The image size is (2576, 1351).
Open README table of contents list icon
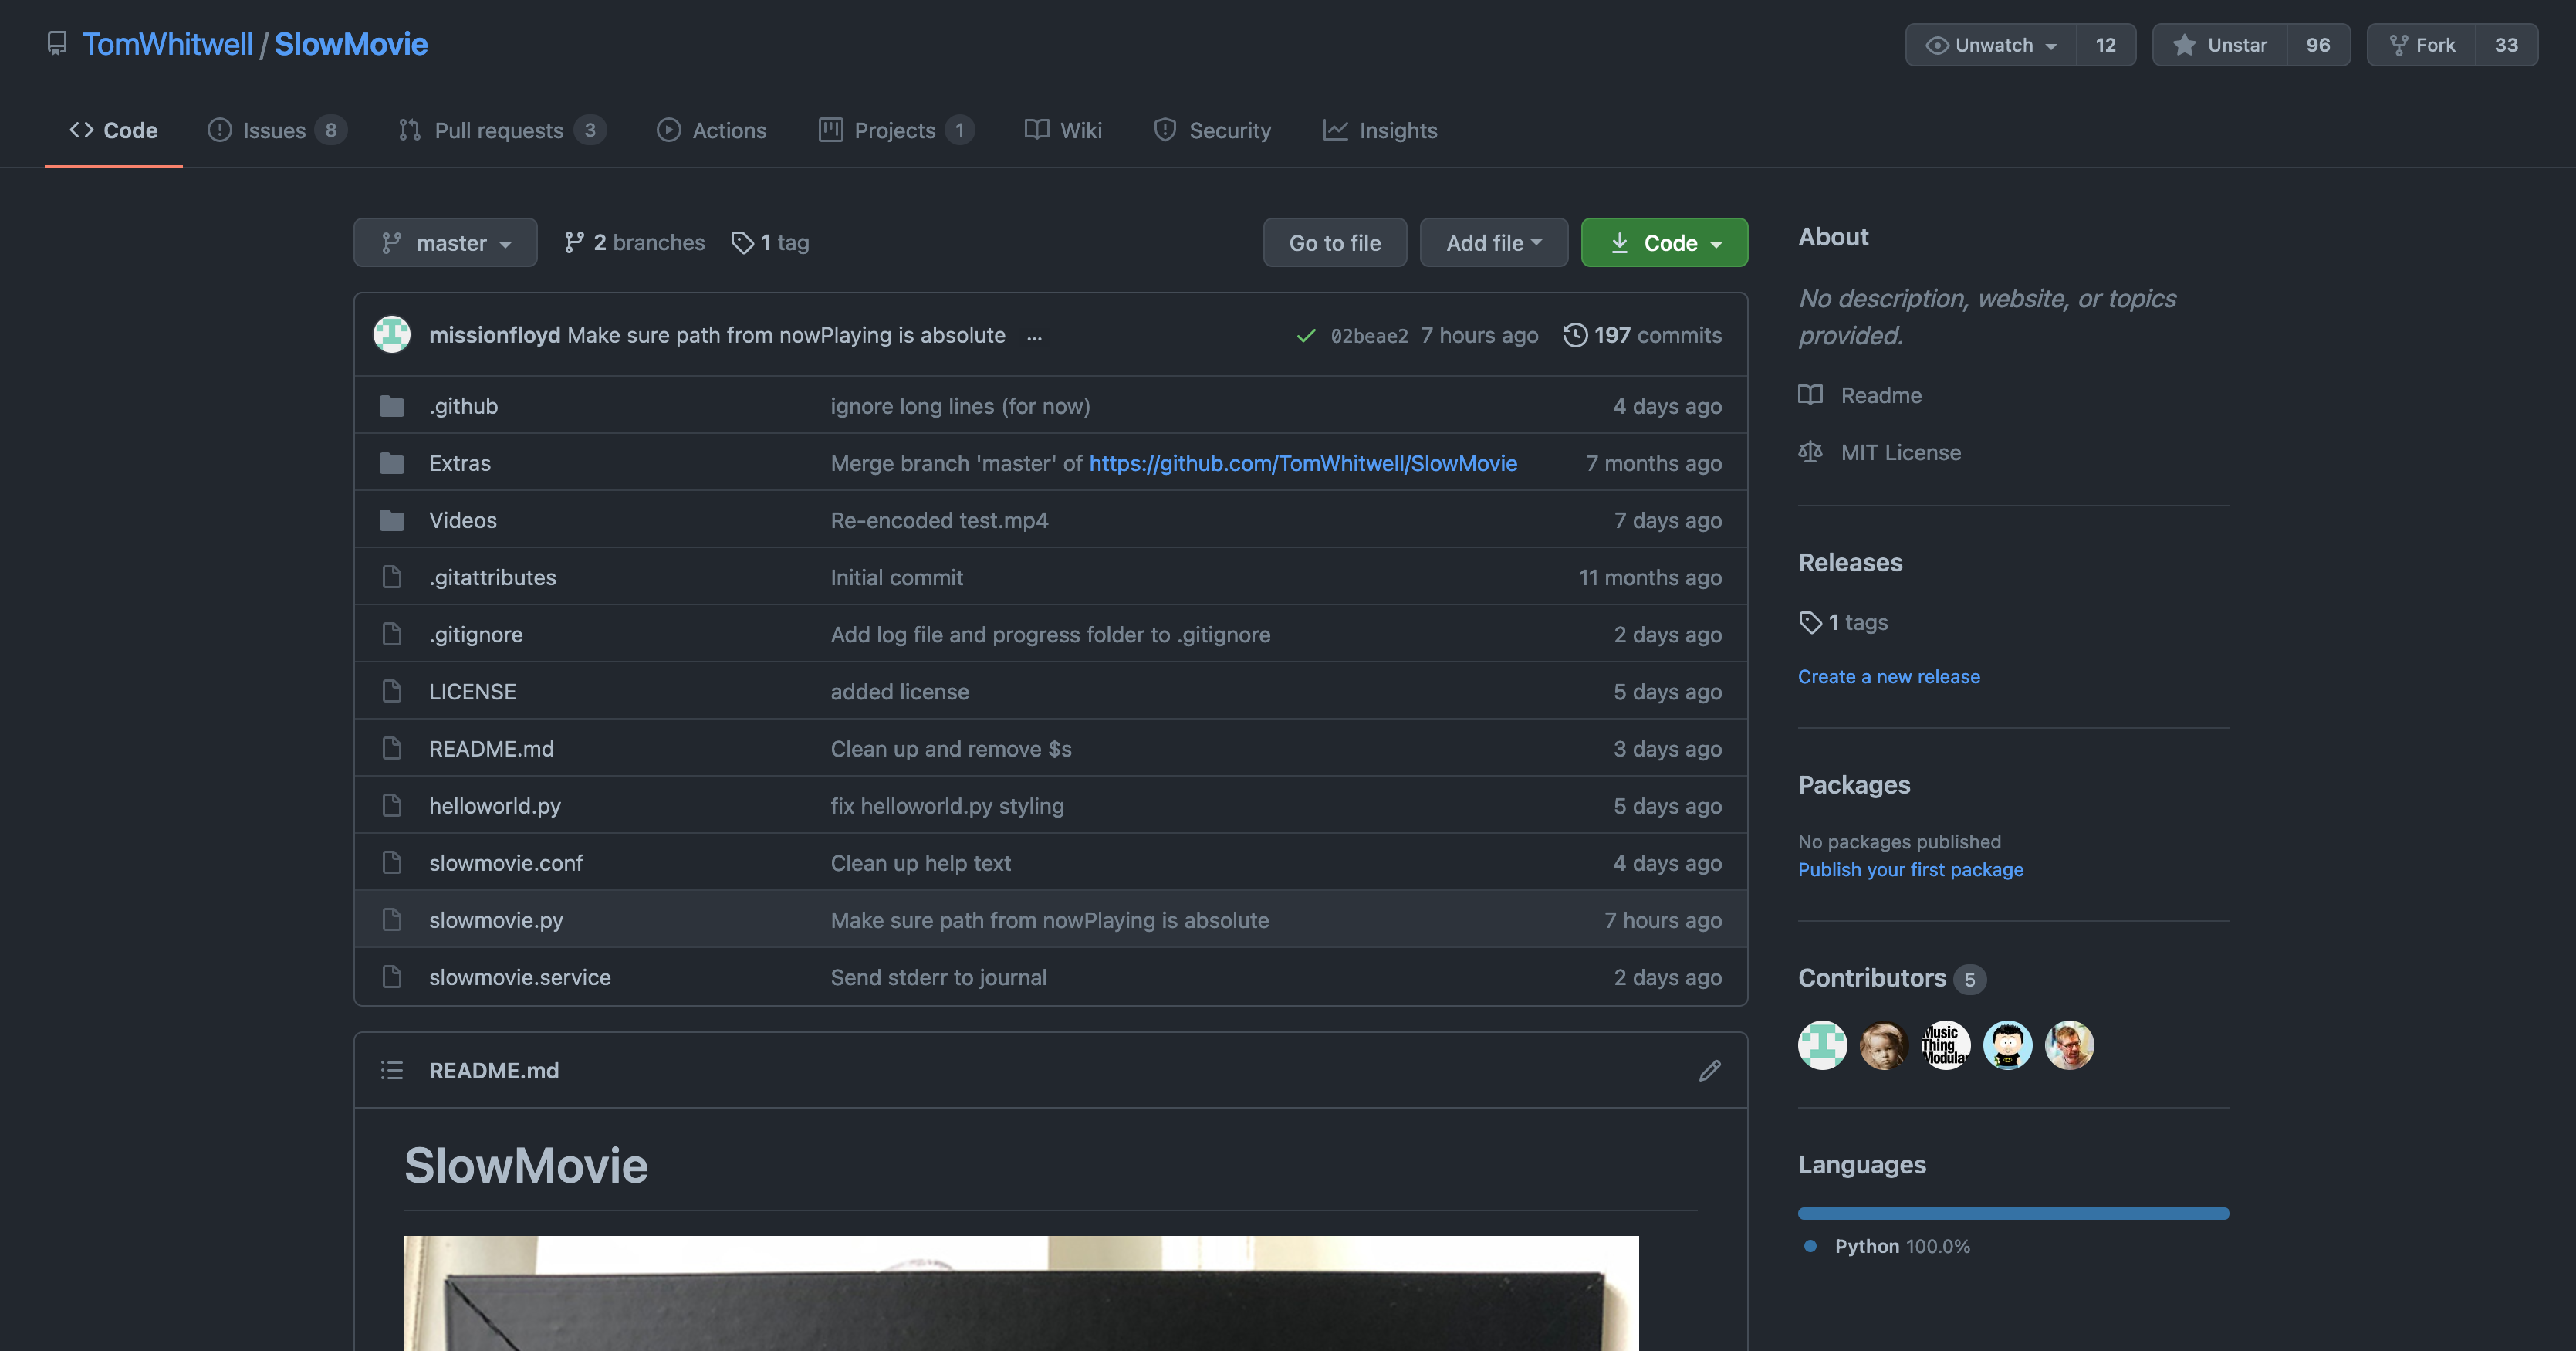pos(391,1070)
